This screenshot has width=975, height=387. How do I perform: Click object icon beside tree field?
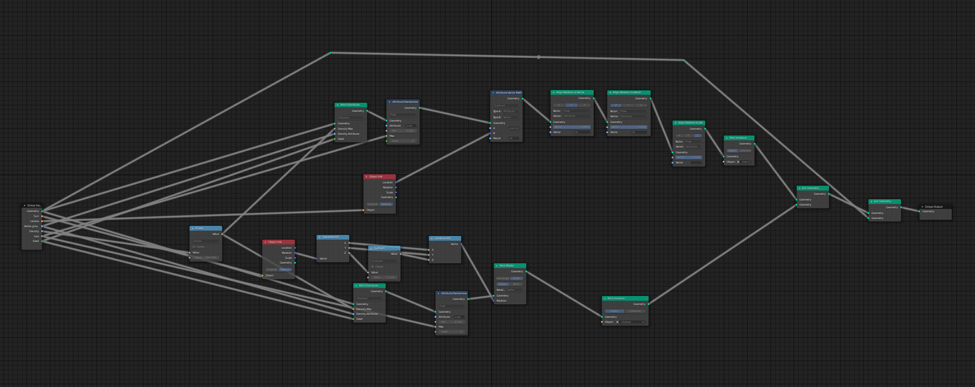738,162
